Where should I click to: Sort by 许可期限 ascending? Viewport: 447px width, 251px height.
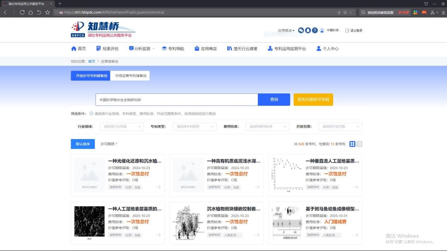[x=109, y=144]
